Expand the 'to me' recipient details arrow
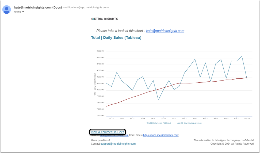260x153 pixels. [x=23, y=12]
